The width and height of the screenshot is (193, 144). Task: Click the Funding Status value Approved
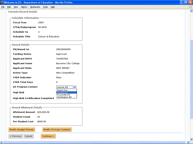pyautogui.click(x=61, y=54)
